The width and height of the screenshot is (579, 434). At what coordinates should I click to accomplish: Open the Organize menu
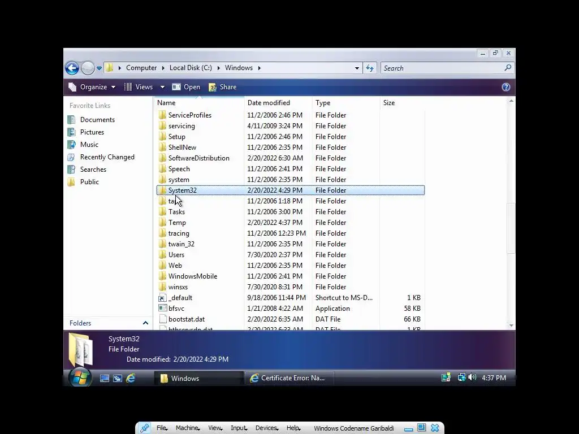pos(92,87)
